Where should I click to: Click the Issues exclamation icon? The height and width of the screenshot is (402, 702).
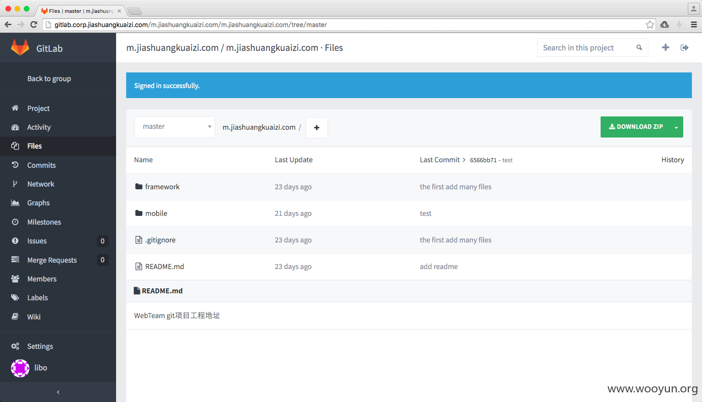coord(15,241)
